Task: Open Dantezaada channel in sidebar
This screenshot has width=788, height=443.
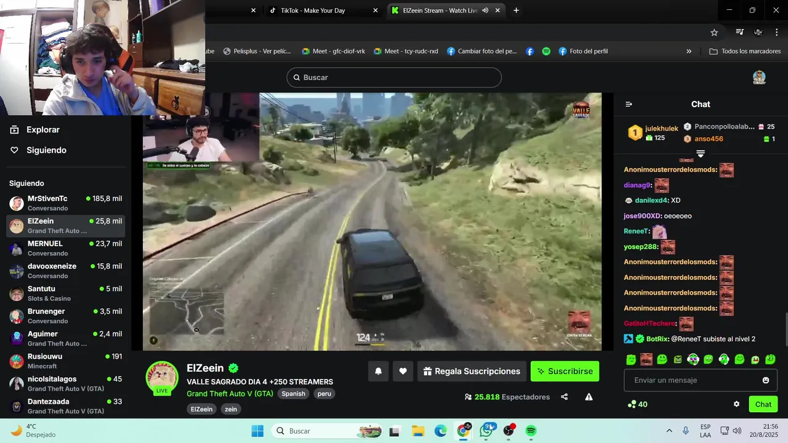Action: (x=66, y=406)
